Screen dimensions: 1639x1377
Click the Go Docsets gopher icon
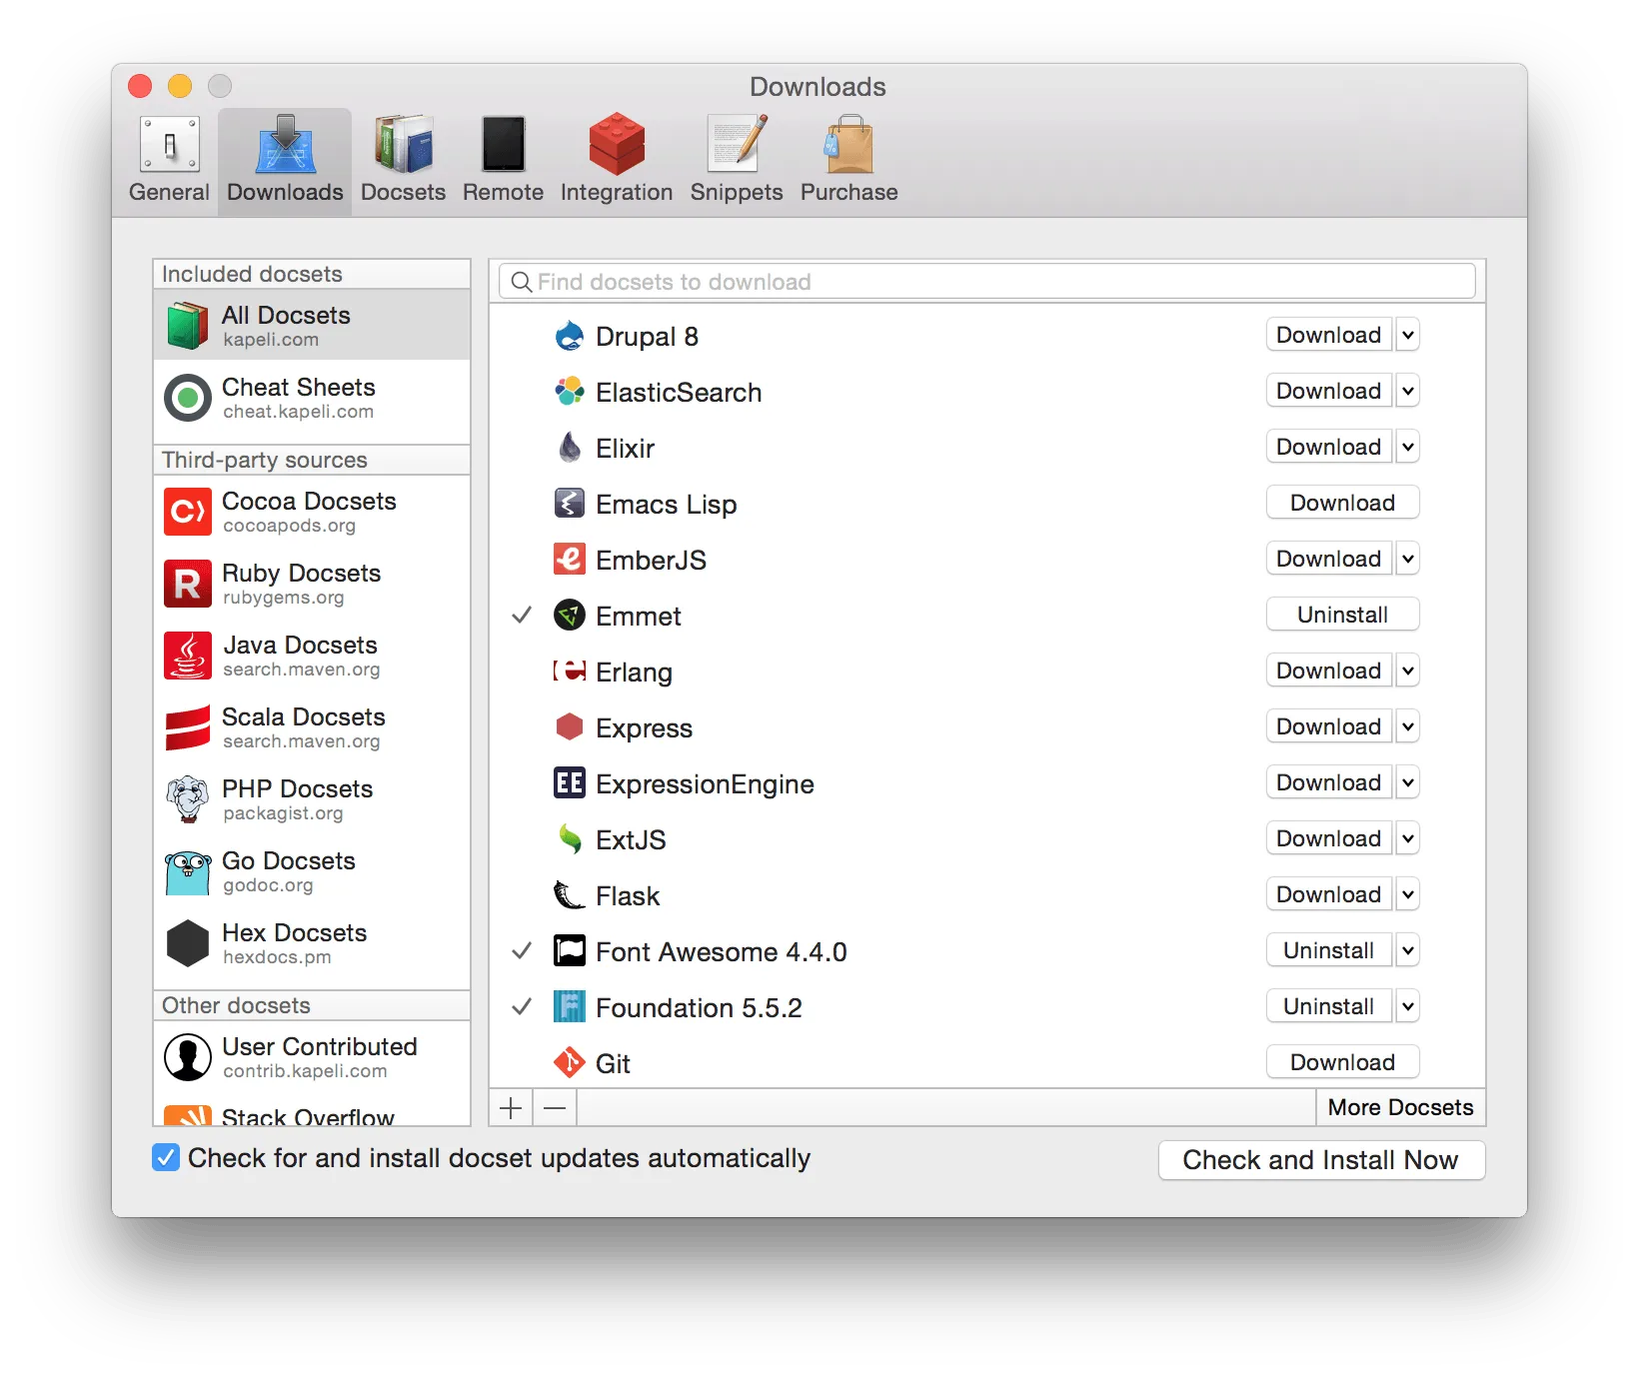click(x=188, y=871)
